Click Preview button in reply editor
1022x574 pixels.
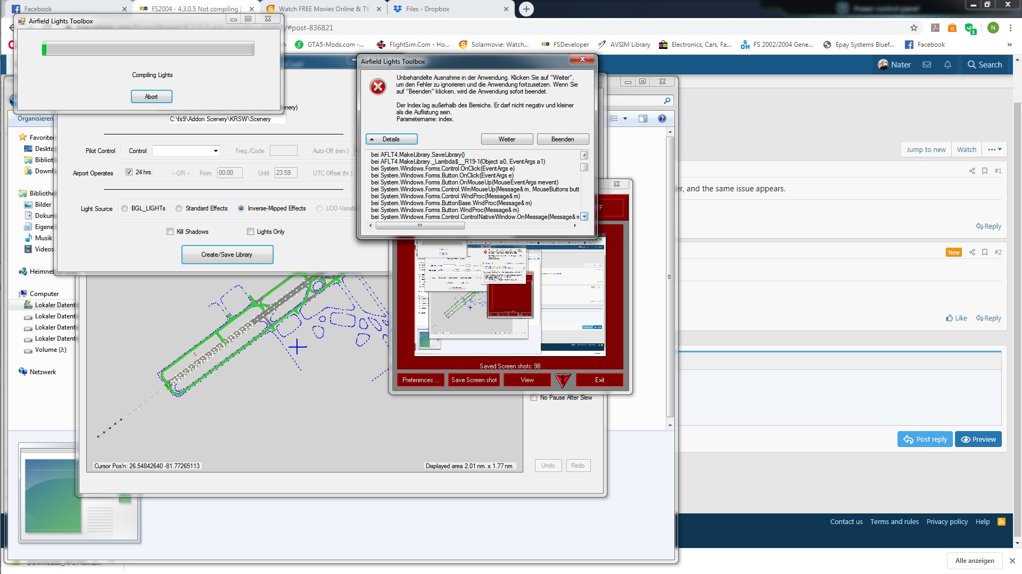pyautogui.click(x=978, y=440)
